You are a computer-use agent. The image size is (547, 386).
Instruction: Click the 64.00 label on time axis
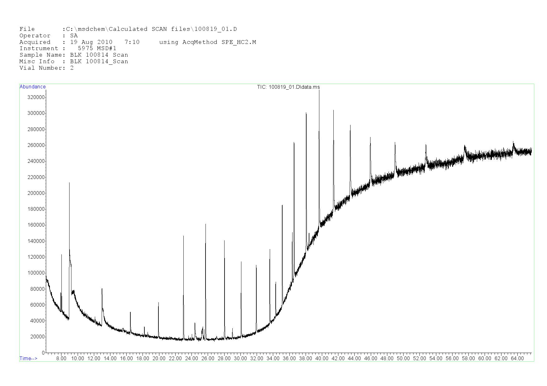(517, 359)
